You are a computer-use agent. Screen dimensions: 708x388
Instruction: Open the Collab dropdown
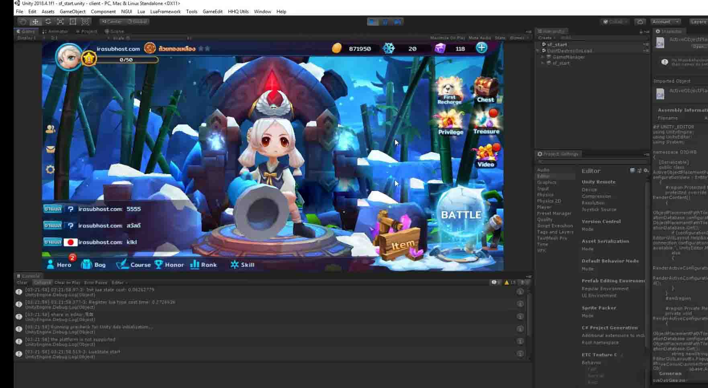point(615,22)
